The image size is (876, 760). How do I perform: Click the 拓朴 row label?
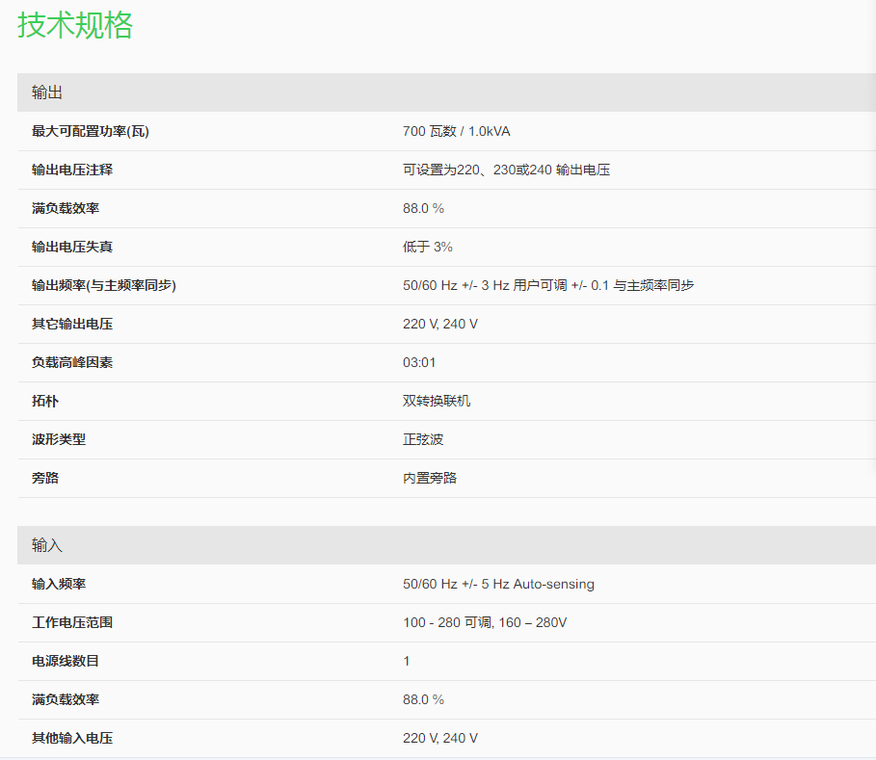pos(45,401)
